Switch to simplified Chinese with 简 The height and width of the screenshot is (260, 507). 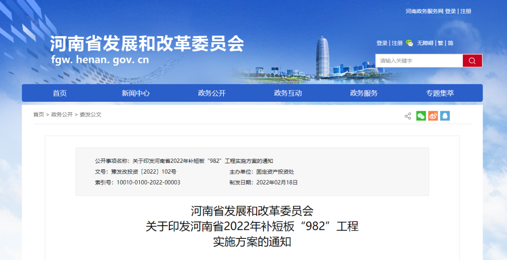[451, 43]
